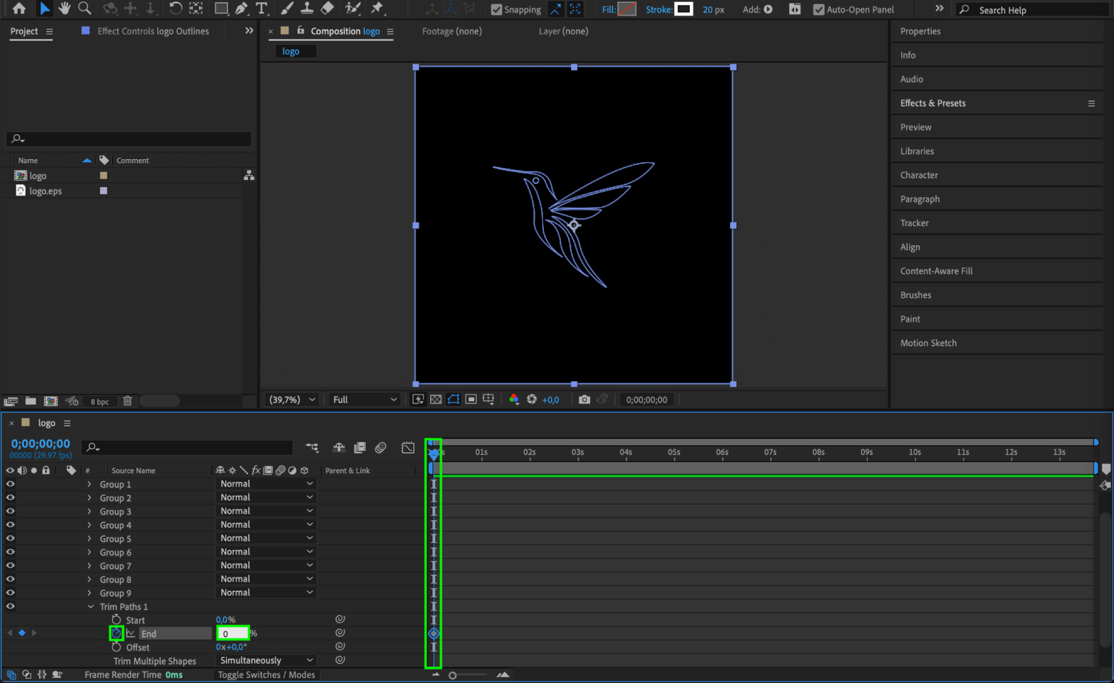
Task: Choose the Puppet Pin tool
Action: tap(377, 8)
